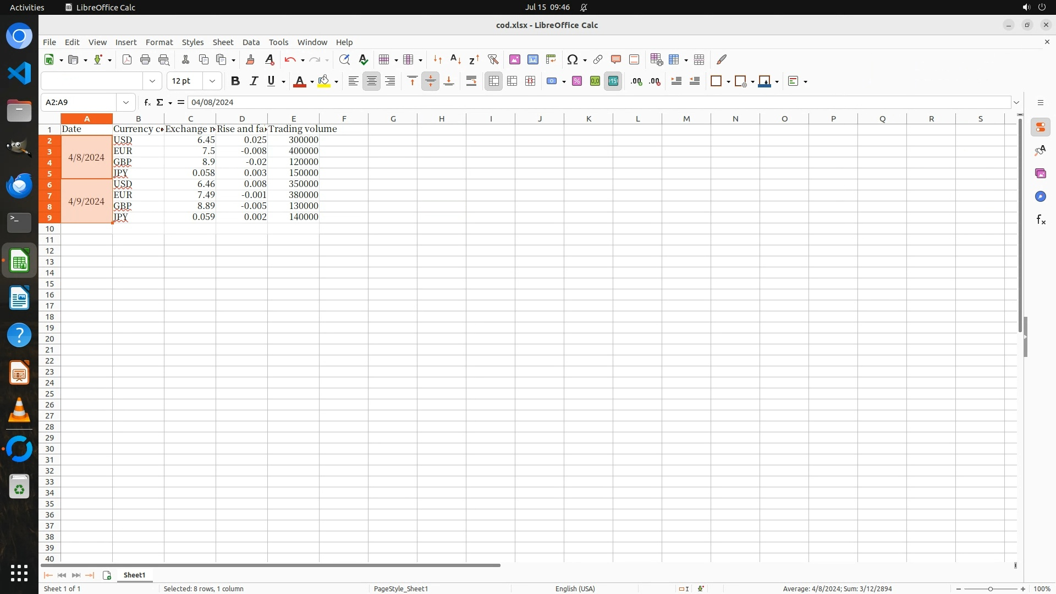The image size is (1056, 594).
Task: Click the Insert Chart icon
Action: point(532,59)
